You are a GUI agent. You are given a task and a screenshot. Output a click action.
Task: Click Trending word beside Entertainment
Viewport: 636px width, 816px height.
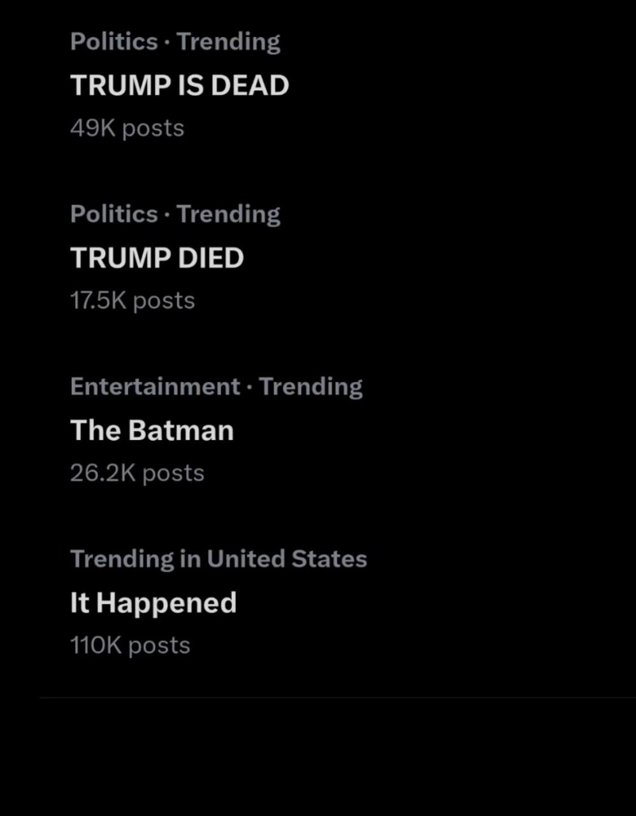pyautogui.click(x=310, y=386)
